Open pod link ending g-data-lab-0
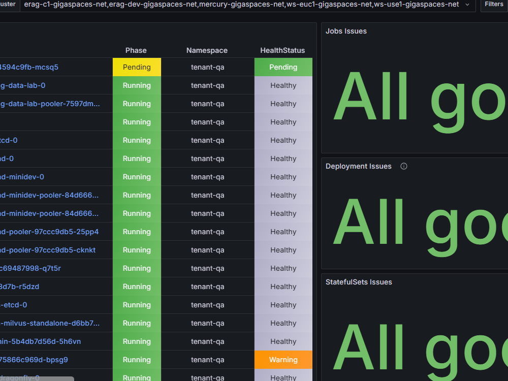The image size is (508, 381). coord(23,85)
